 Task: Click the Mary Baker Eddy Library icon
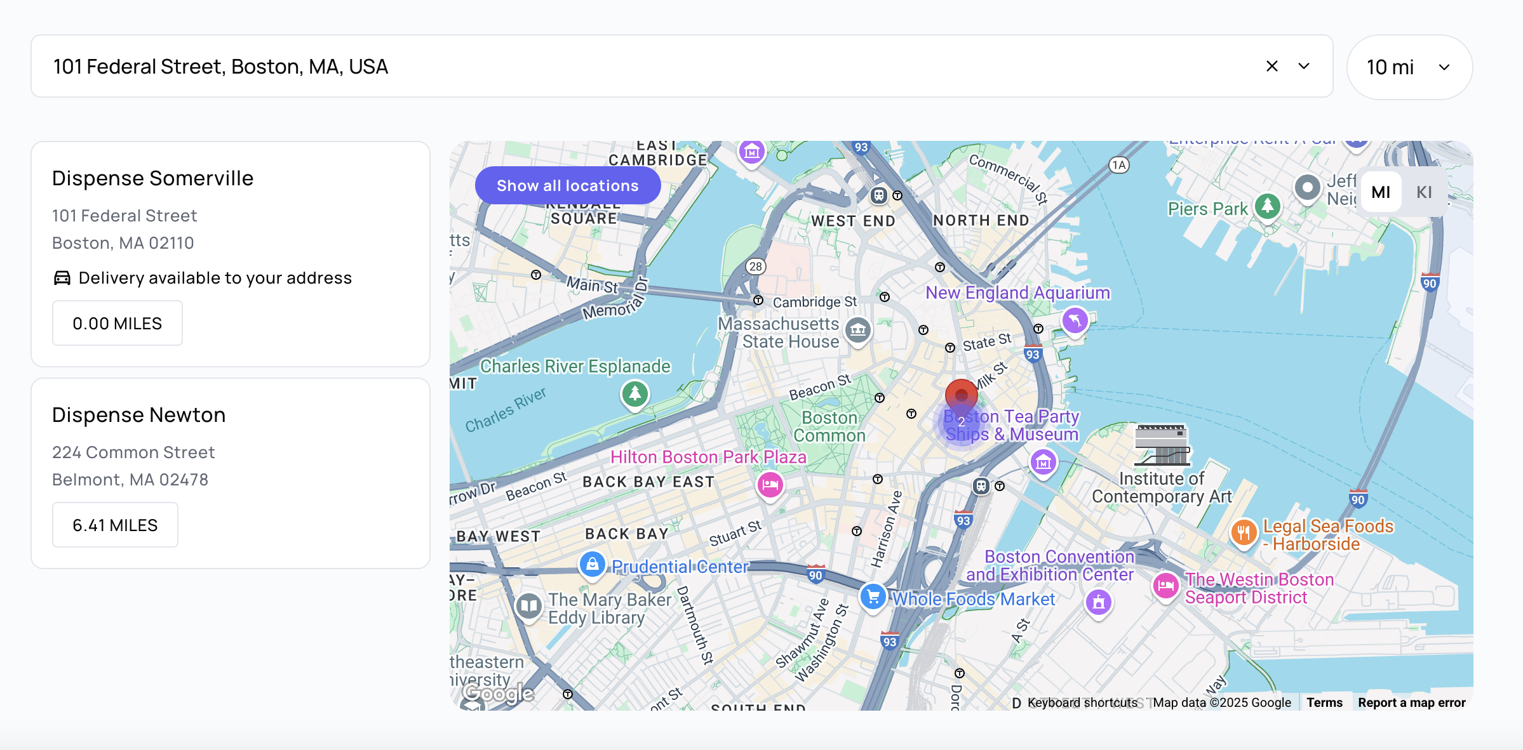point(528,607)
